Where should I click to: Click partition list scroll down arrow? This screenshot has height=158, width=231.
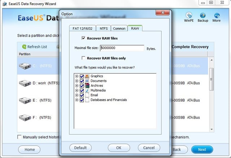pos(212,129)
